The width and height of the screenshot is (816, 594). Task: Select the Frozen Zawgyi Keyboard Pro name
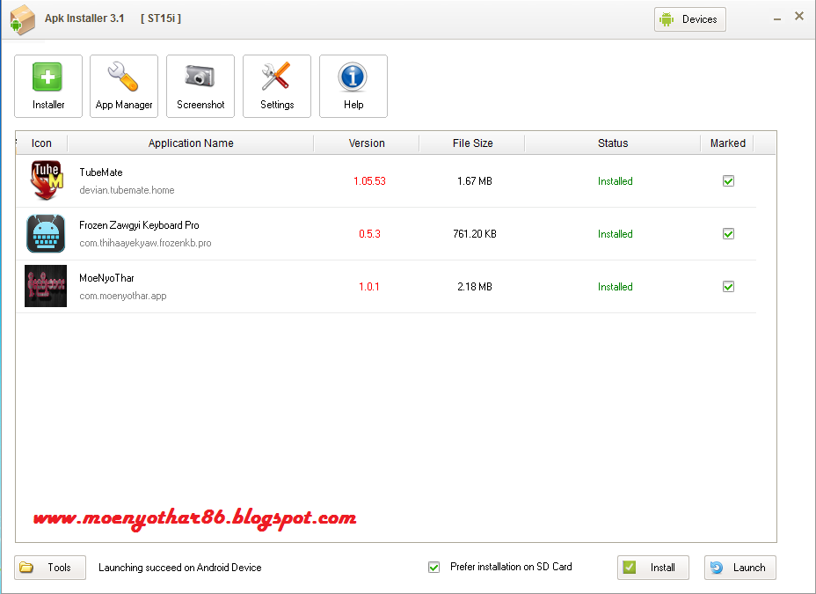coord(139,225)
